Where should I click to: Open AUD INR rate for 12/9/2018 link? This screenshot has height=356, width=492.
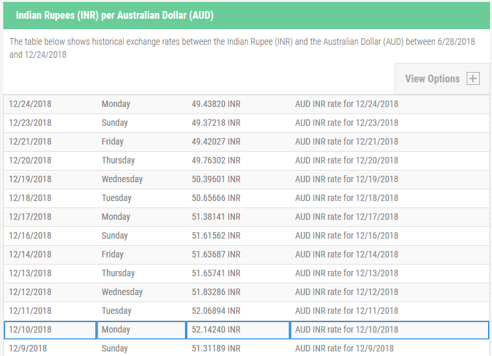344,348
